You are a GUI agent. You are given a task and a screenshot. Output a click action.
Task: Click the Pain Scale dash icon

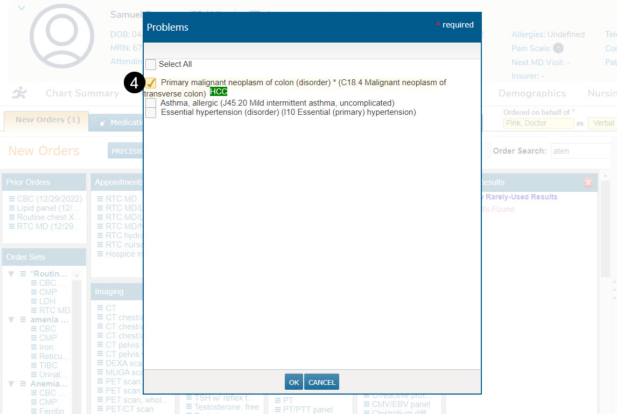(558, 49)
